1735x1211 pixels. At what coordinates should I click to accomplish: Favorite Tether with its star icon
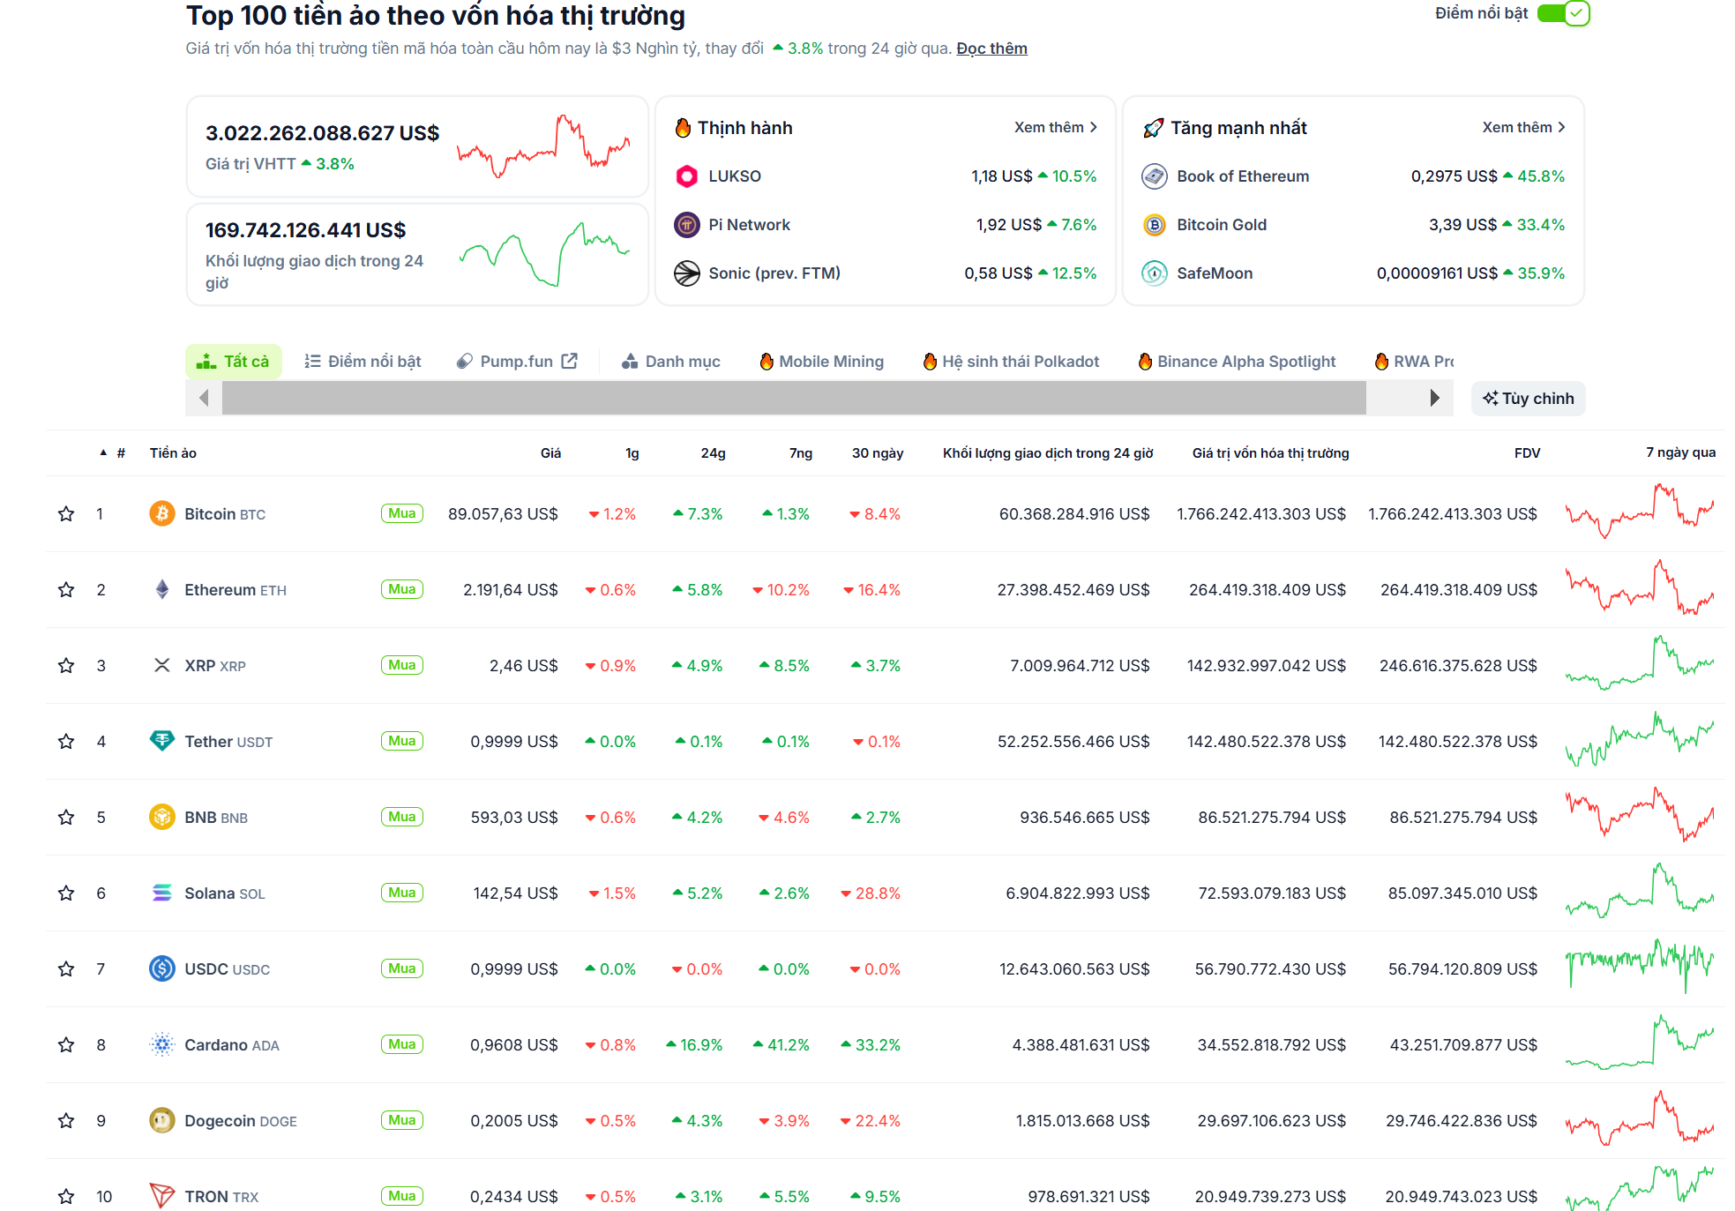(x=66, y=741)
